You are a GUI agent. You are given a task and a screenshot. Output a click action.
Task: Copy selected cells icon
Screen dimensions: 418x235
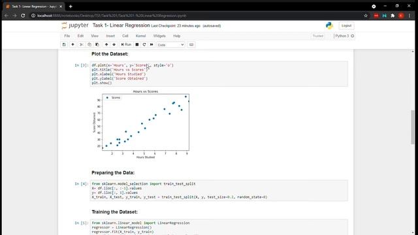click(x=89, y=45)
